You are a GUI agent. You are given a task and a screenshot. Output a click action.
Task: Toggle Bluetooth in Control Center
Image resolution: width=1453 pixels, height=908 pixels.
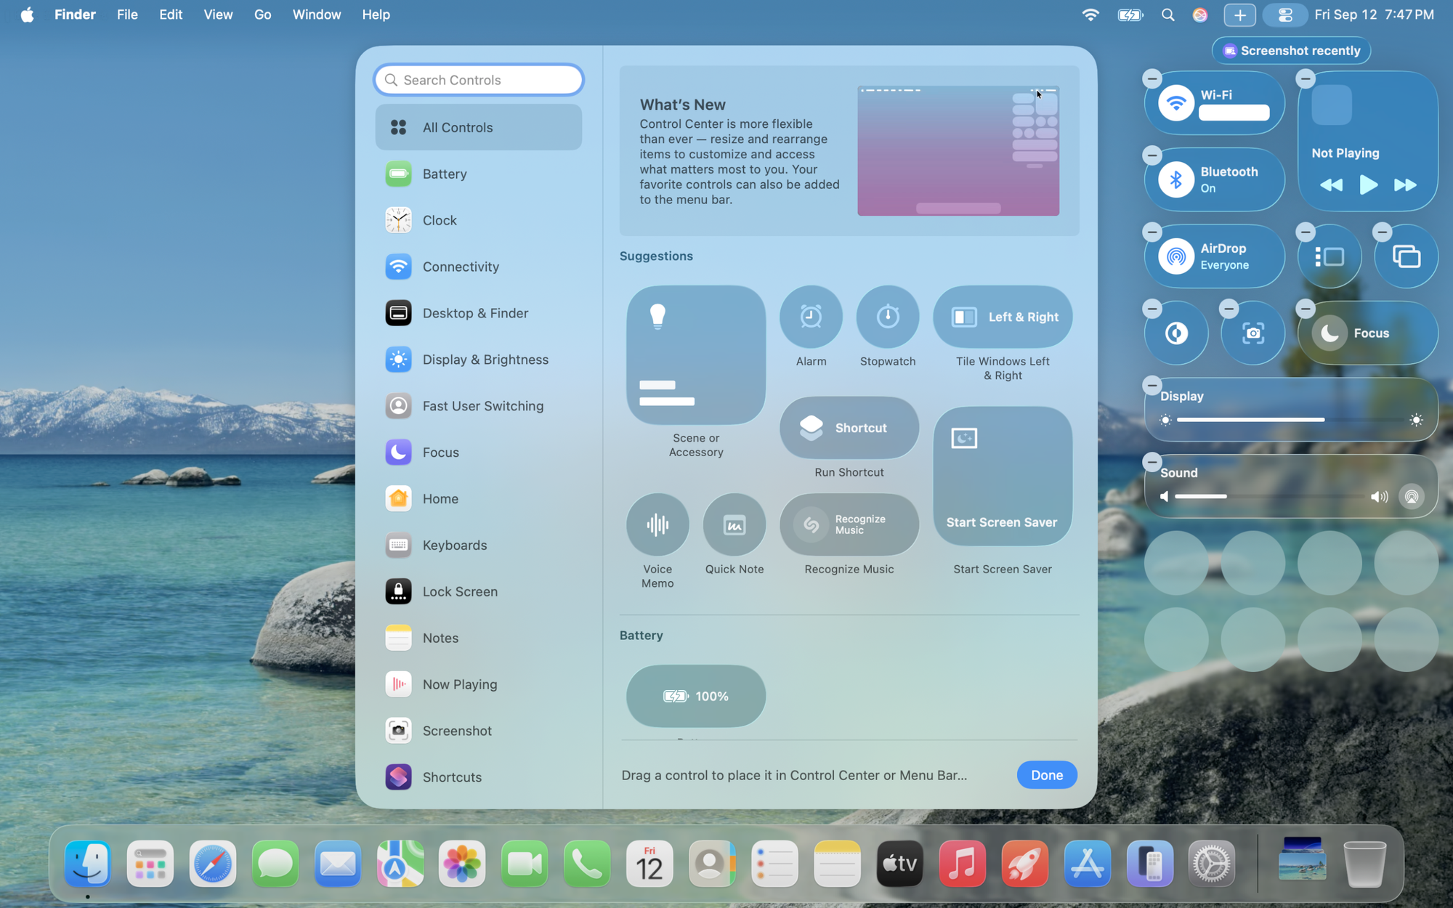[x=1176, y=180]
